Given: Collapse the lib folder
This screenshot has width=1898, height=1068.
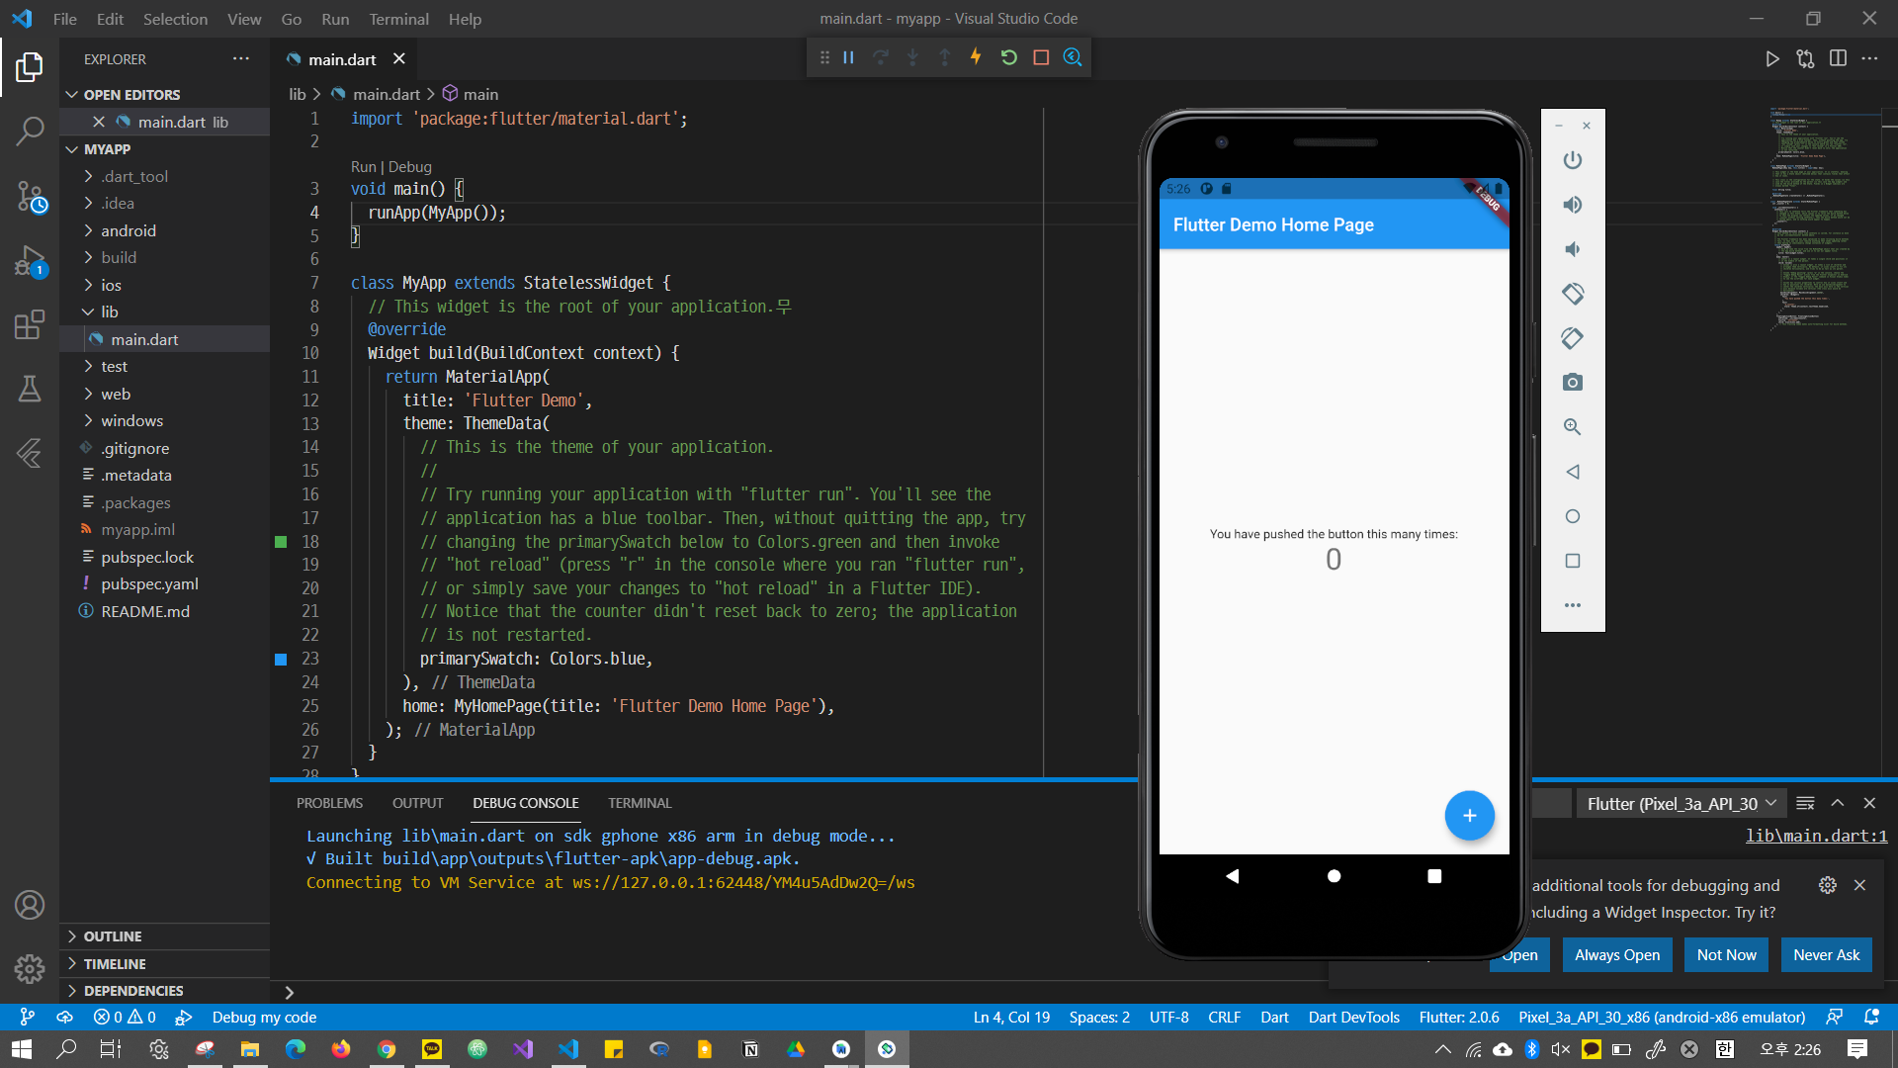Looking at the screenshot, I should [109, 311].
